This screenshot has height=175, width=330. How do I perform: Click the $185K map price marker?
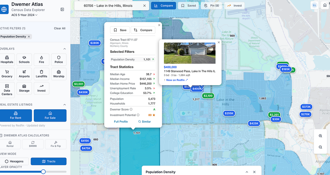pyautogui.click(x=286, y=69)
